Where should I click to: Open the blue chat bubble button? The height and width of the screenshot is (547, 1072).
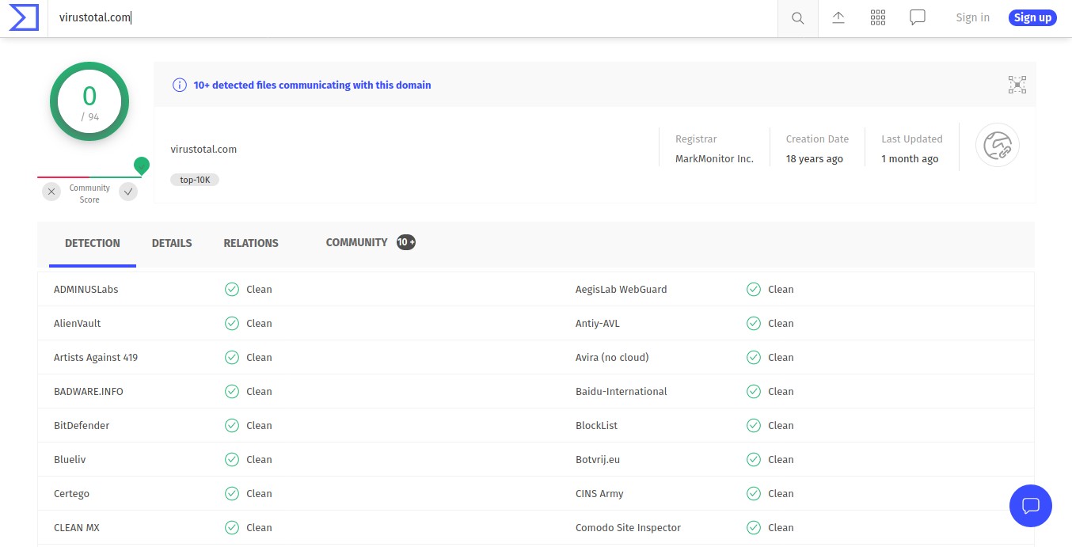tap(1030, 505)
